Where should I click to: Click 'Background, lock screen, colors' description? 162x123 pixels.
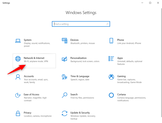(85, 61)
